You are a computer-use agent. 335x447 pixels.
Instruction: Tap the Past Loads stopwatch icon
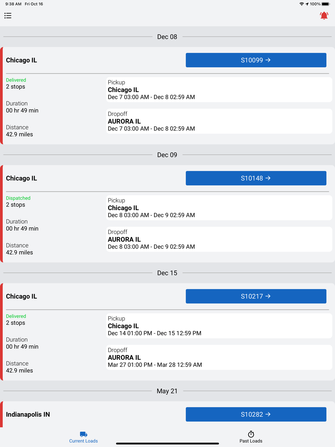251,434
